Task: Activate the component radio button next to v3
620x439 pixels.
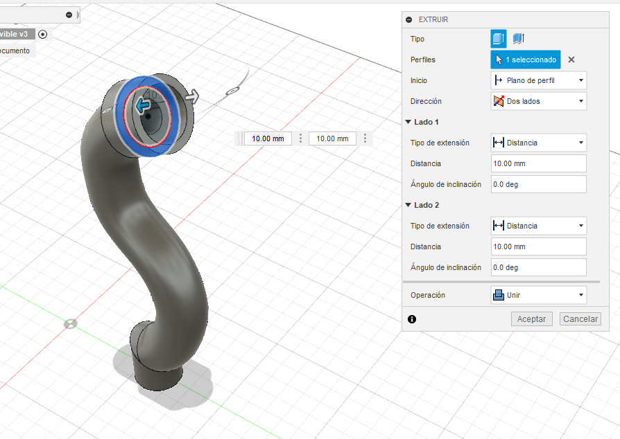Action: (43, 35)
